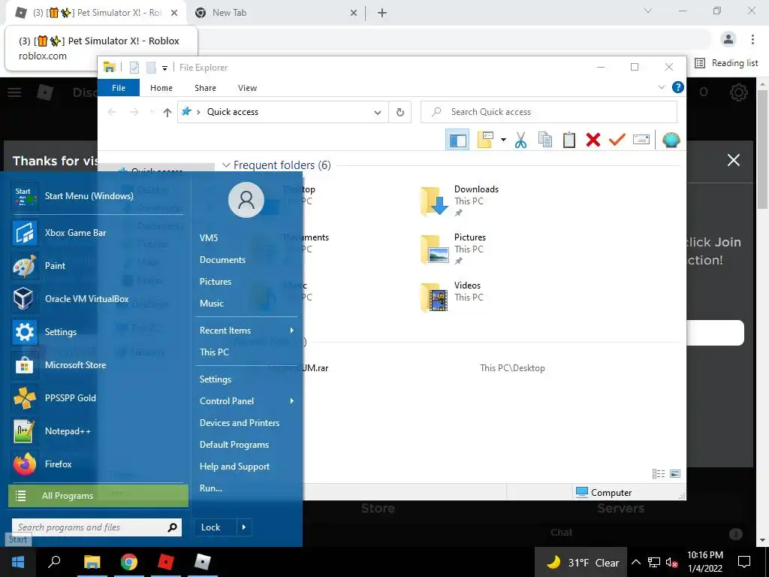Toggle the navigation pane icon in toolbar
The width and height of the screenshot is (769, 577).
click(457, 140)
